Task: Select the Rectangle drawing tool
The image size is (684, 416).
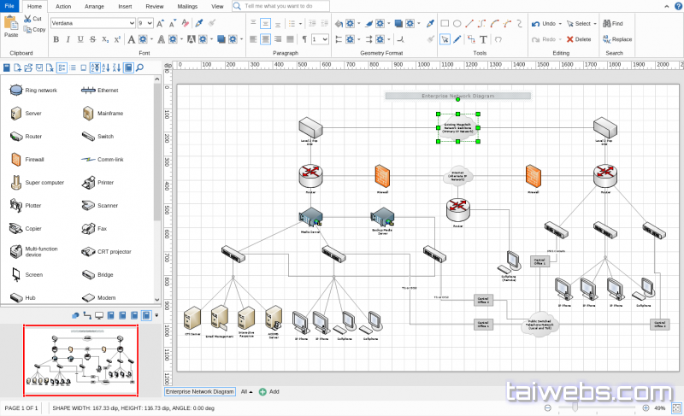Action: [445, 24]
